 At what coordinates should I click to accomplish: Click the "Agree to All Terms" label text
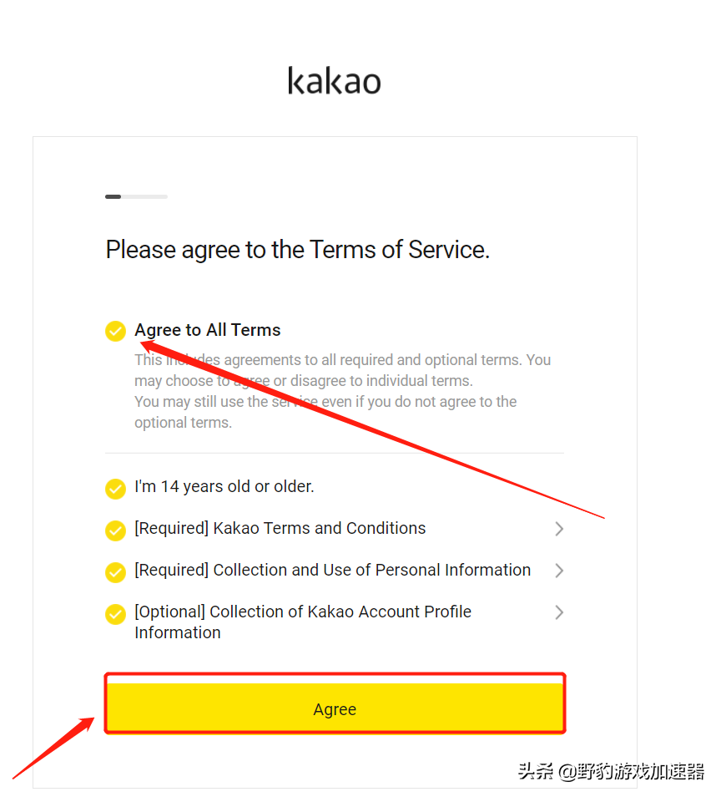point(208,330)
